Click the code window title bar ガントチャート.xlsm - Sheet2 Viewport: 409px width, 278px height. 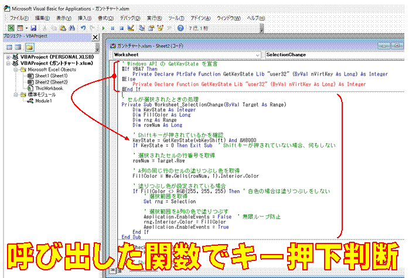pyautogui.click(x=150, y=46)
